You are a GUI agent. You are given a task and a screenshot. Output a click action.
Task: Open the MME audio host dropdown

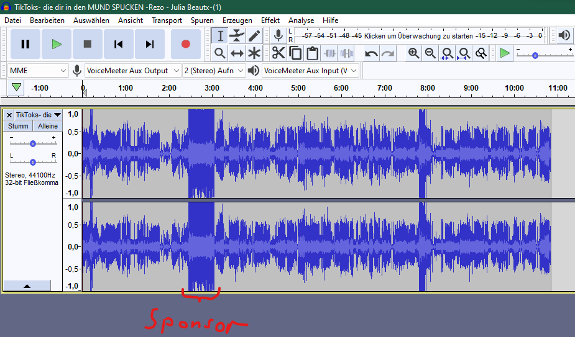point(38,70)
